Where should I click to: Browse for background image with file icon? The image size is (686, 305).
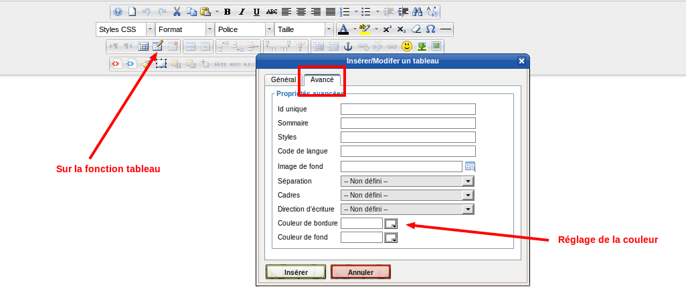[470, 167]
